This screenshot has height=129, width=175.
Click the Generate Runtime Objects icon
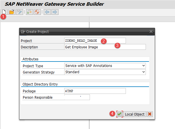37,12
